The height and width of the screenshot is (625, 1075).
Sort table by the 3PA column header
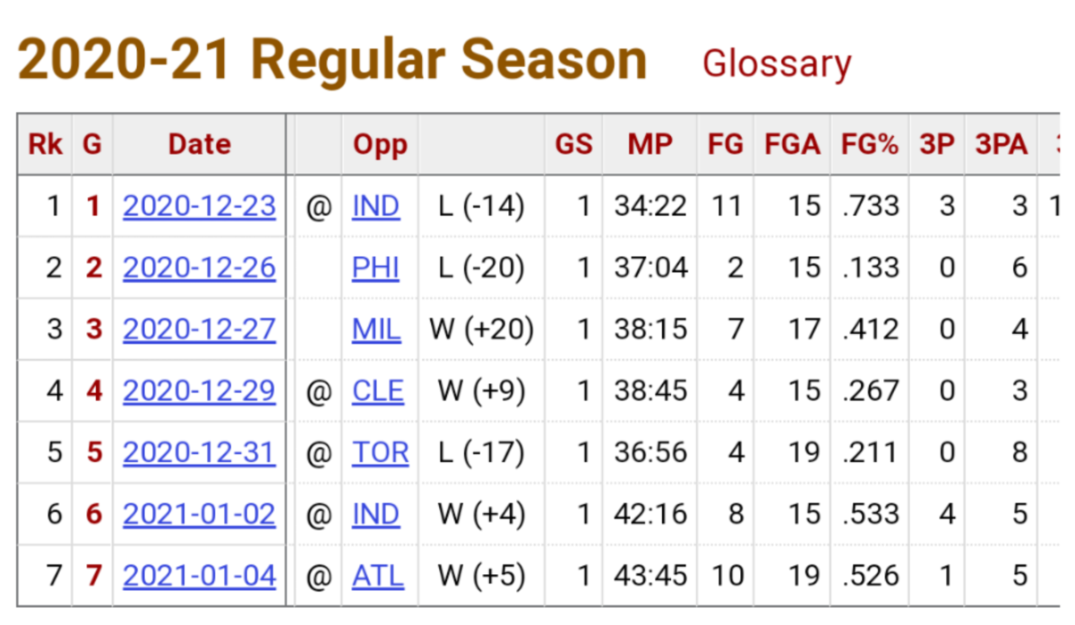tap(1002, 144)
